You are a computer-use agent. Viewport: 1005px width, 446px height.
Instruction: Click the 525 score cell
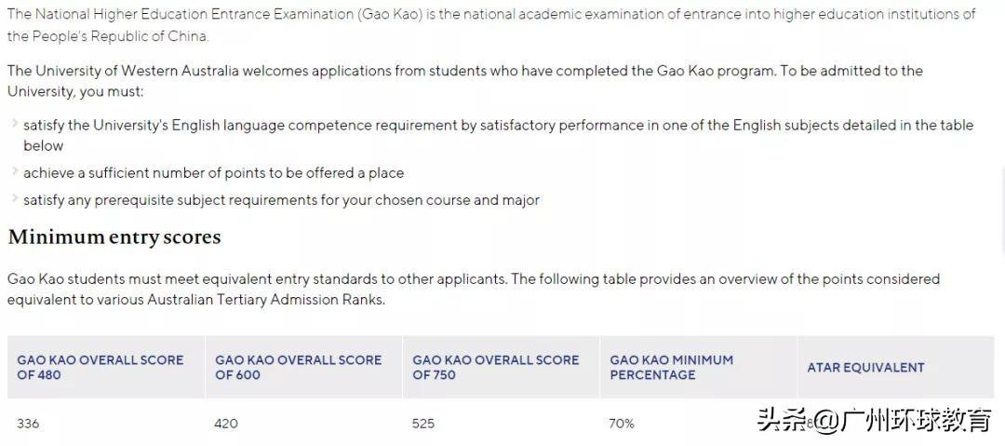point(423,424)
